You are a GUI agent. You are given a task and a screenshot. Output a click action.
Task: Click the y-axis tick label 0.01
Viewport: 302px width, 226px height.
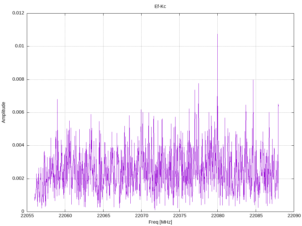click(20, 46)
